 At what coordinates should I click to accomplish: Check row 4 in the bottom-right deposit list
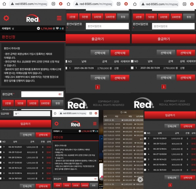(145, 154)
